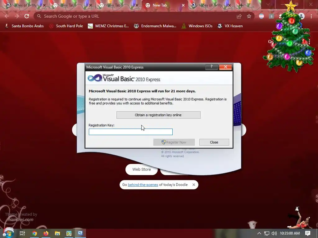Click Obtain a registration key online button
Viewport: 318px width, 238px height.
tap(158, 115)
